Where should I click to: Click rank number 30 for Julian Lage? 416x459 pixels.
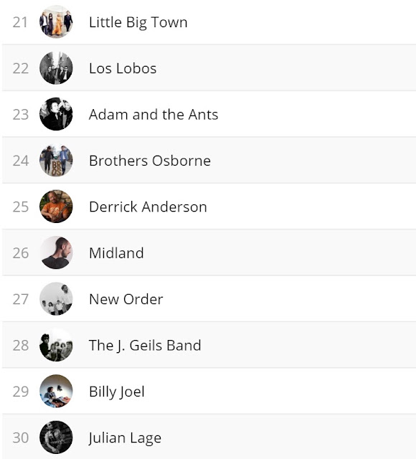pyautogui.click(x=21, y=437)
